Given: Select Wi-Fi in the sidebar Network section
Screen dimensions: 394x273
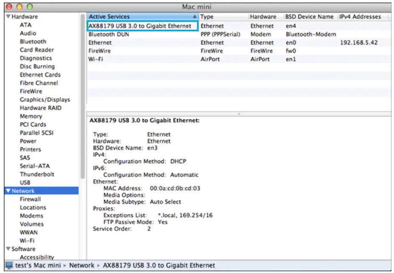Looking at the screenshot, I should click(x=27, y=240).
